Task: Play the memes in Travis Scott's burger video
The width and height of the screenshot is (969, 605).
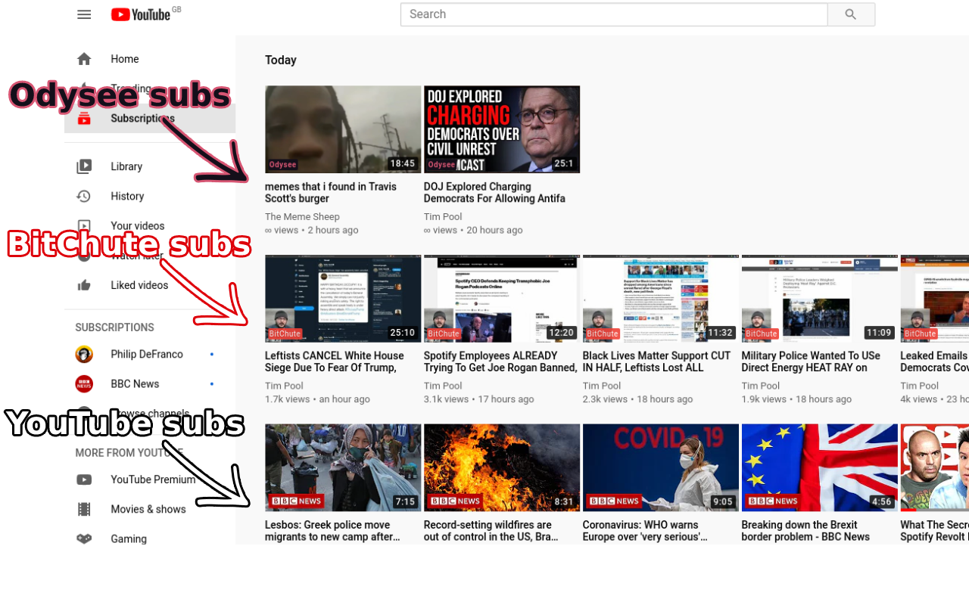Action: pos(342,129)
